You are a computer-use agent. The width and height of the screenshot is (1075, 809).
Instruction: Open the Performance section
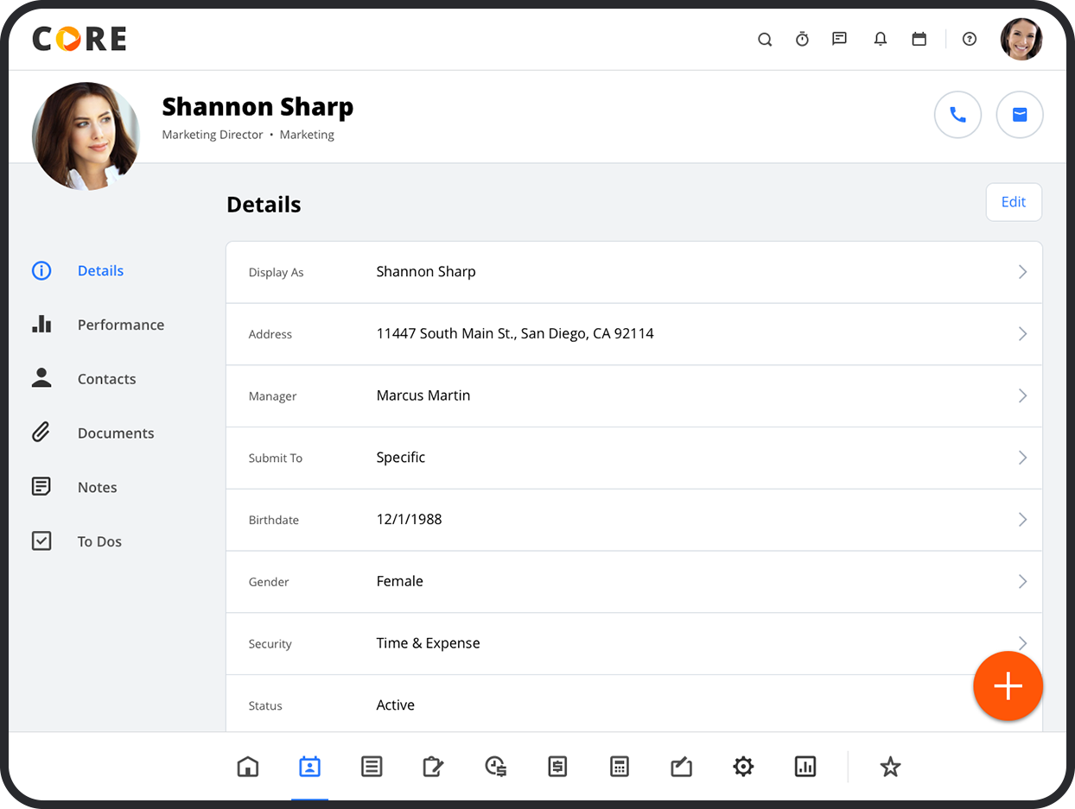click(121, 325)
